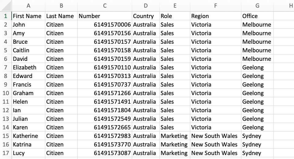Click the select-all corner triangle
The image size is (294, 159).
pos(6,6)
